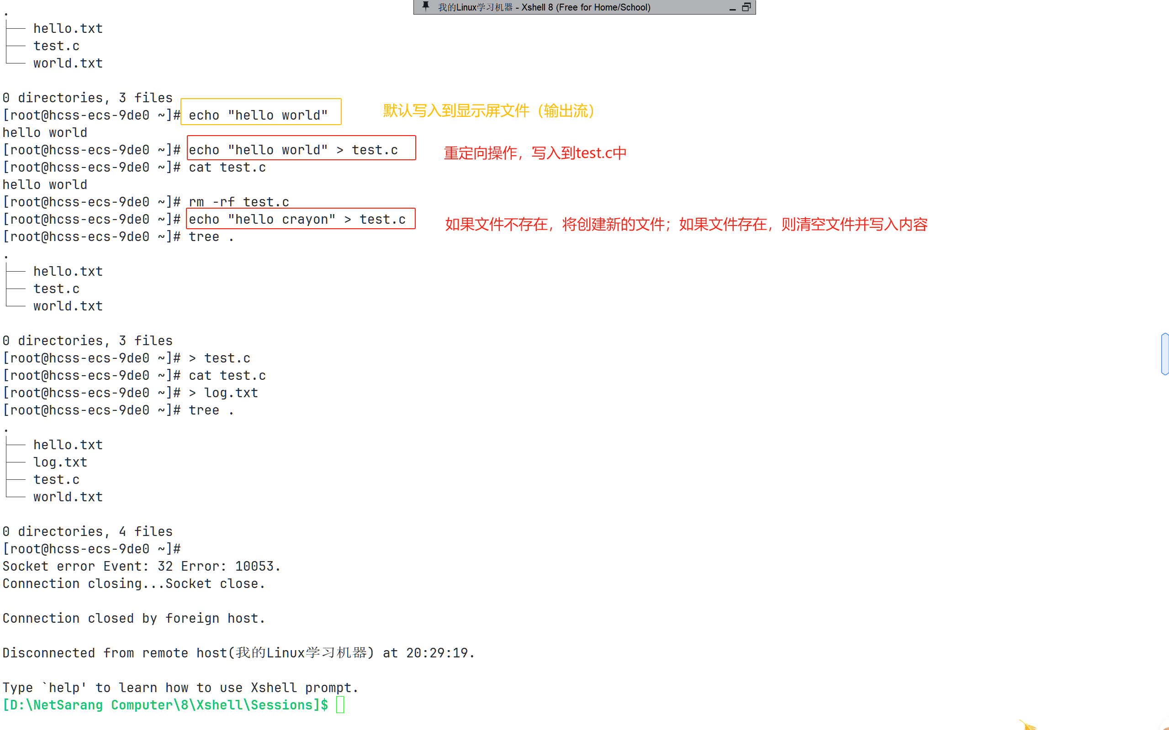Screen dimensions: 1169x730
Task: Click the 'echo "hello crayon" > test.c' command
Action: [x=297, y=219]
